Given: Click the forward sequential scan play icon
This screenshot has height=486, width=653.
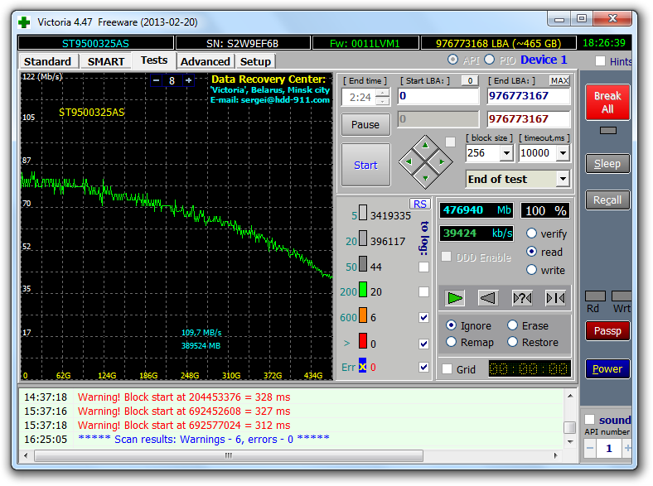Looking at the screenshot, I should point(455,298).
